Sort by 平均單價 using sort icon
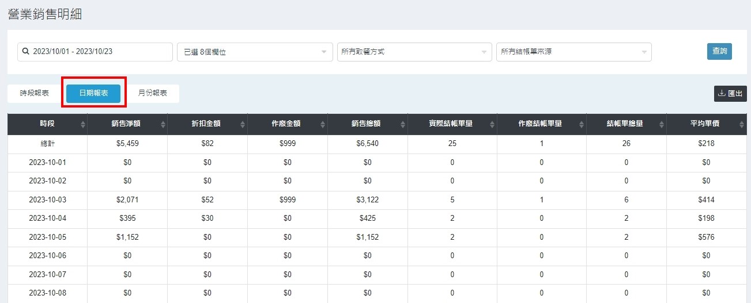The height and width of the screenshot is (303, 751). tap(741, 124)
